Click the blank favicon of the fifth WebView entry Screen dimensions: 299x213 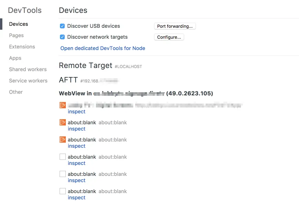pyautogui.click(x=62, y=174)
